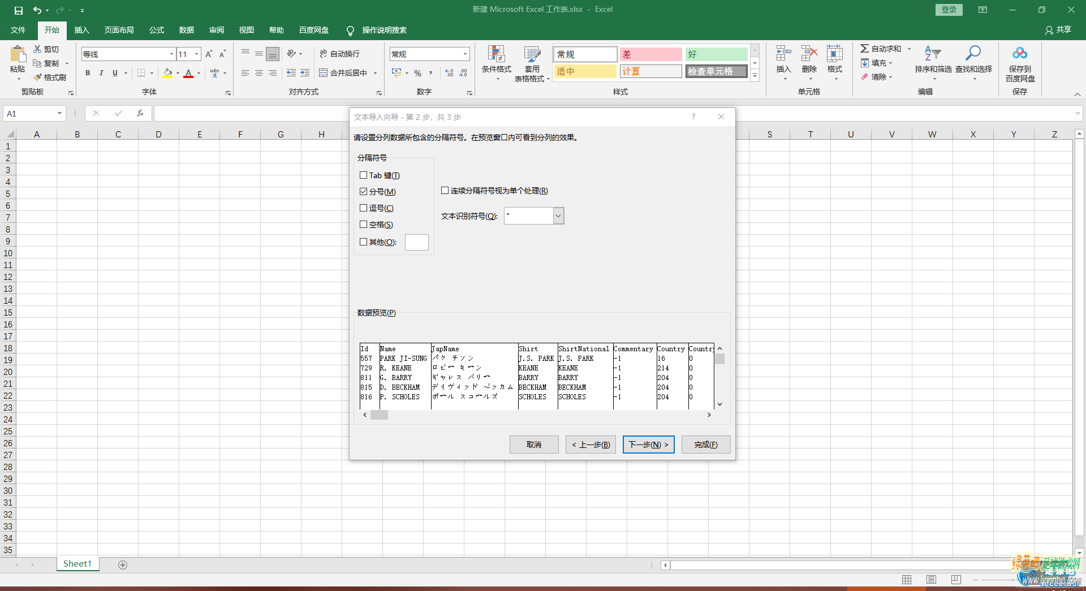Switch to the 数据 (Data) tab
The height and width of the screenshot is (591, 1086).
pos(187,30)
